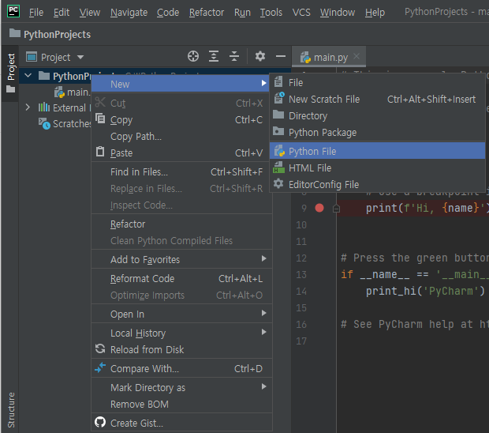Open the File menu
The image size is (489, 433).
click(x=36, y=13)
